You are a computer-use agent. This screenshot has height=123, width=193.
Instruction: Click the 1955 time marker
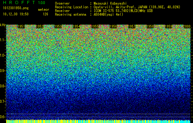(95, 26)
